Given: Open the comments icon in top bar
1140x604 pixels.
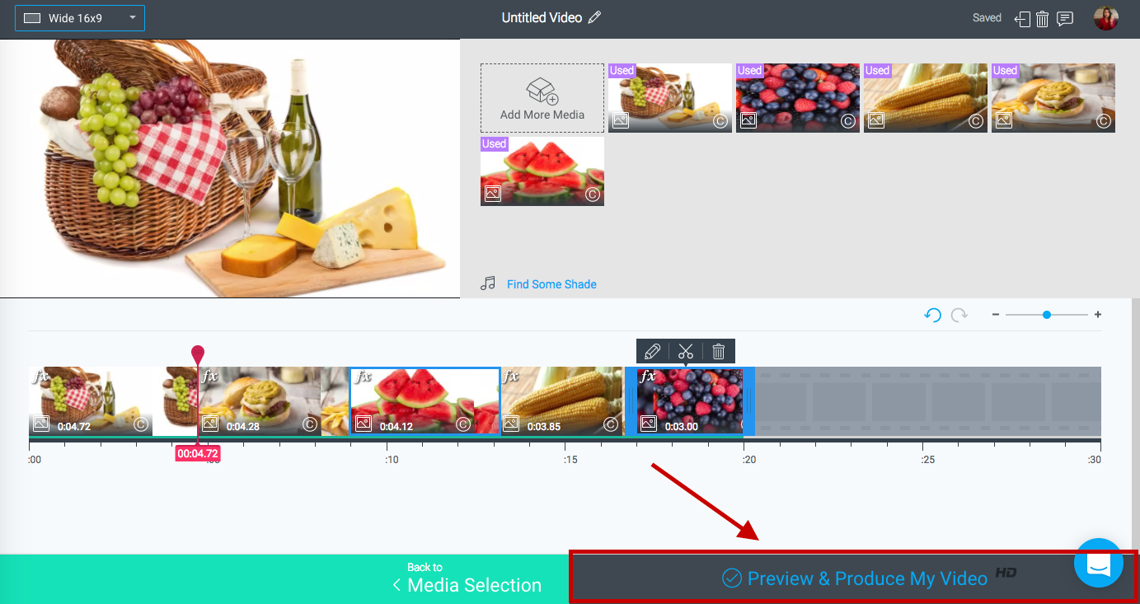Looking at the screenshot, I should click(x=1065, y=18).
